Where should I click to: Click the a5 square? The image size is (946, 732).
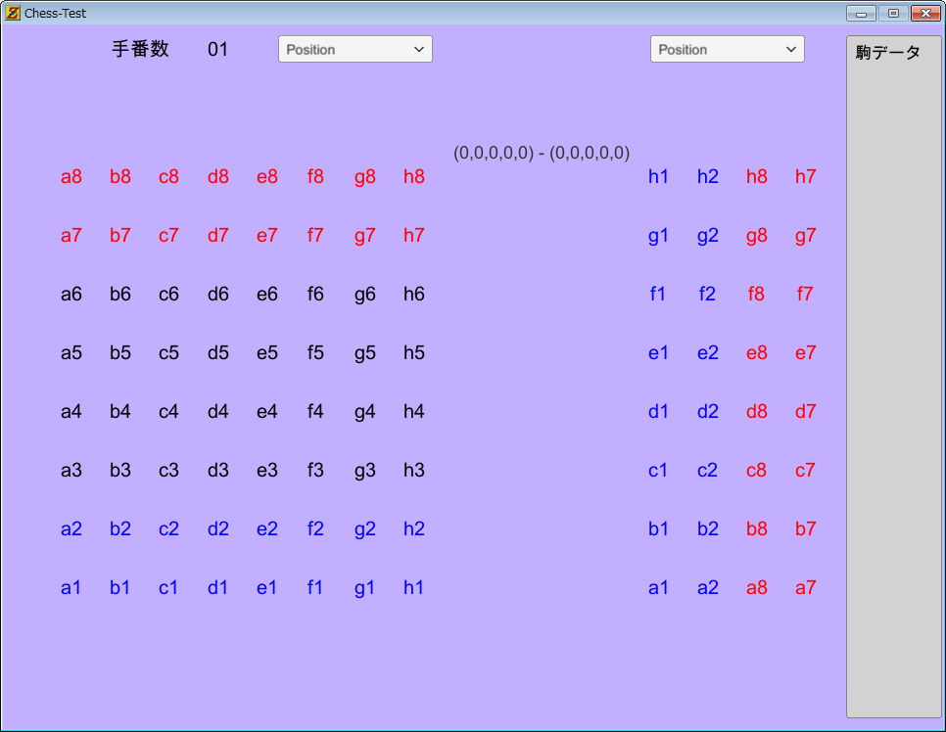point(71,352)
